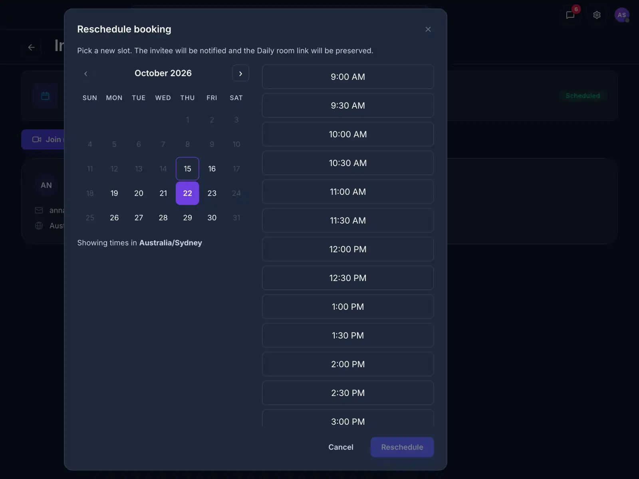Choose the 1:30 PM slot

[x=348, y=335]
